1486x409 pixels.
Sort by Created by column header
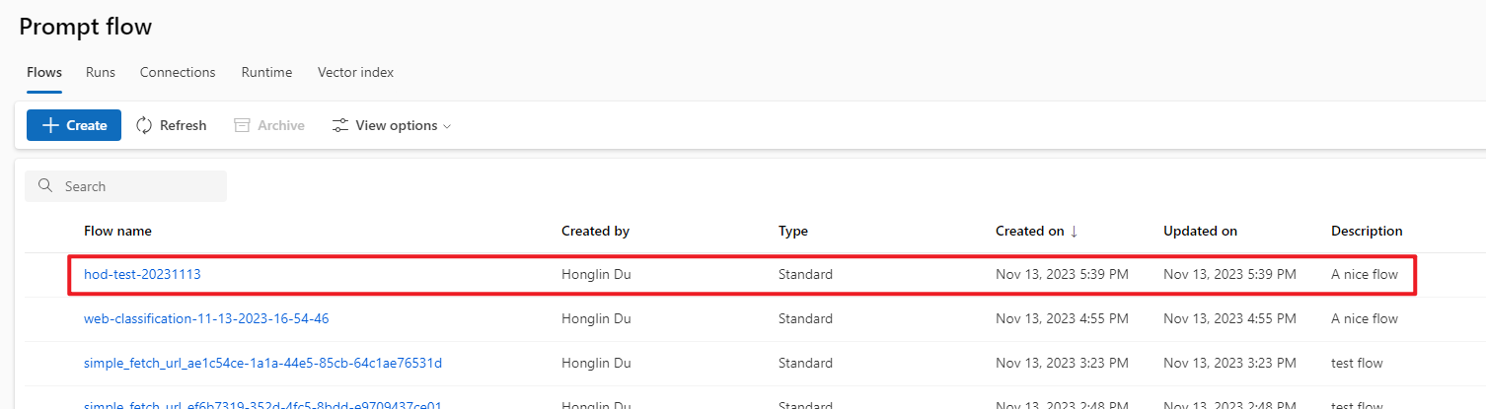tap(595, 231)
